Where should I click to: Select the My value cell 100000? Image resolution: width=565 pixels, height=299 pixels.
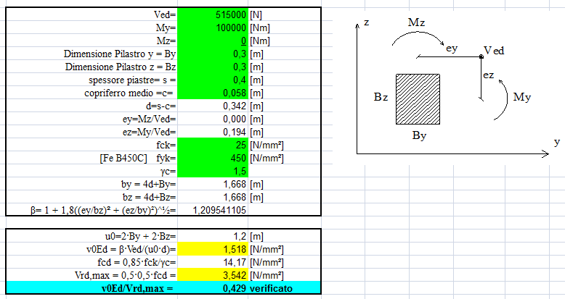tap(213, 28)
